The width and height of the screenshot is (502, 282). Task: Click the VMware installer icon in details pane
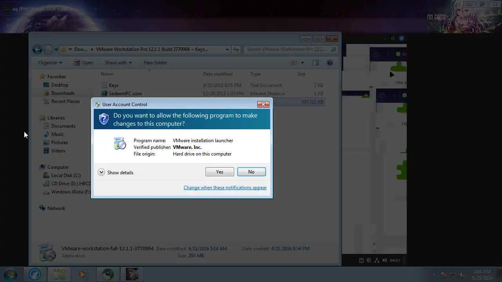pos(47,252)
